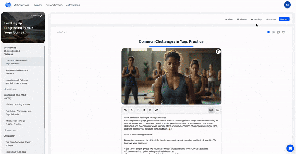The image size is (296, 154).
Task: Open the profile avatar menu
Action: [287, 5]
